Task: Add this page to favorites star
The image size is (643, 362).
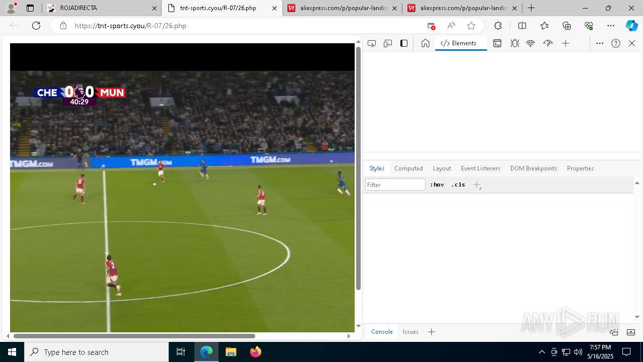Action: [471, 26]
